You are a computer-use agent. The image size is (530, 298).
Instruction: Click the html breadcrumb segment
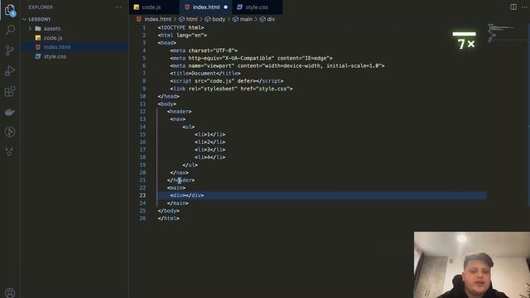191,19
